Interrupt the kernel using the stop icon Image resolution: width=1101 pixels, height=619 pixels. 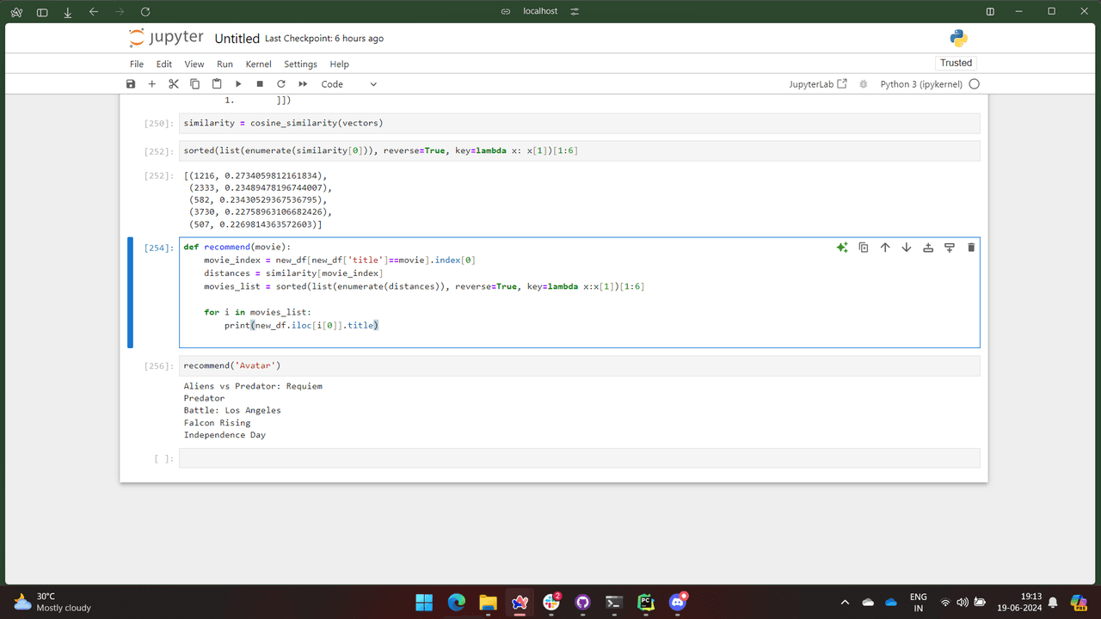pyautogui.click(x=260, y=84)
